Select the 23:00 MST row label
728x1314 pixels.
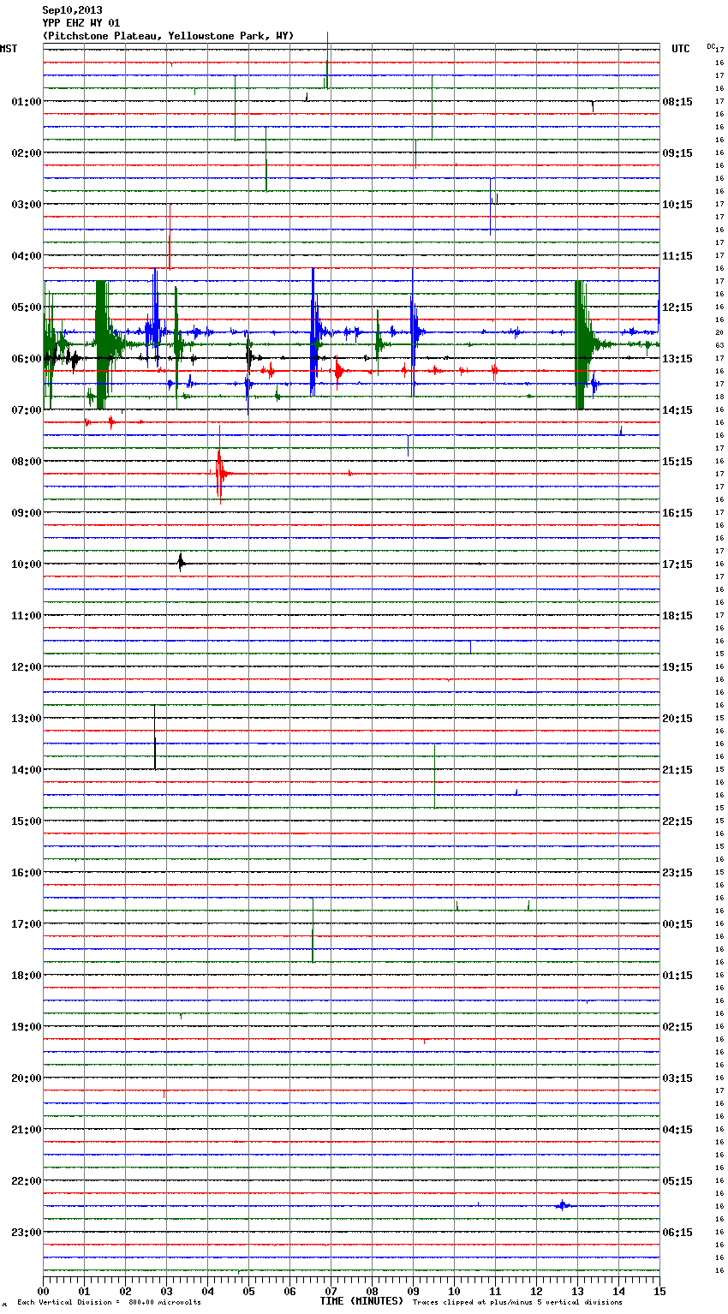tap(27, 1232)
